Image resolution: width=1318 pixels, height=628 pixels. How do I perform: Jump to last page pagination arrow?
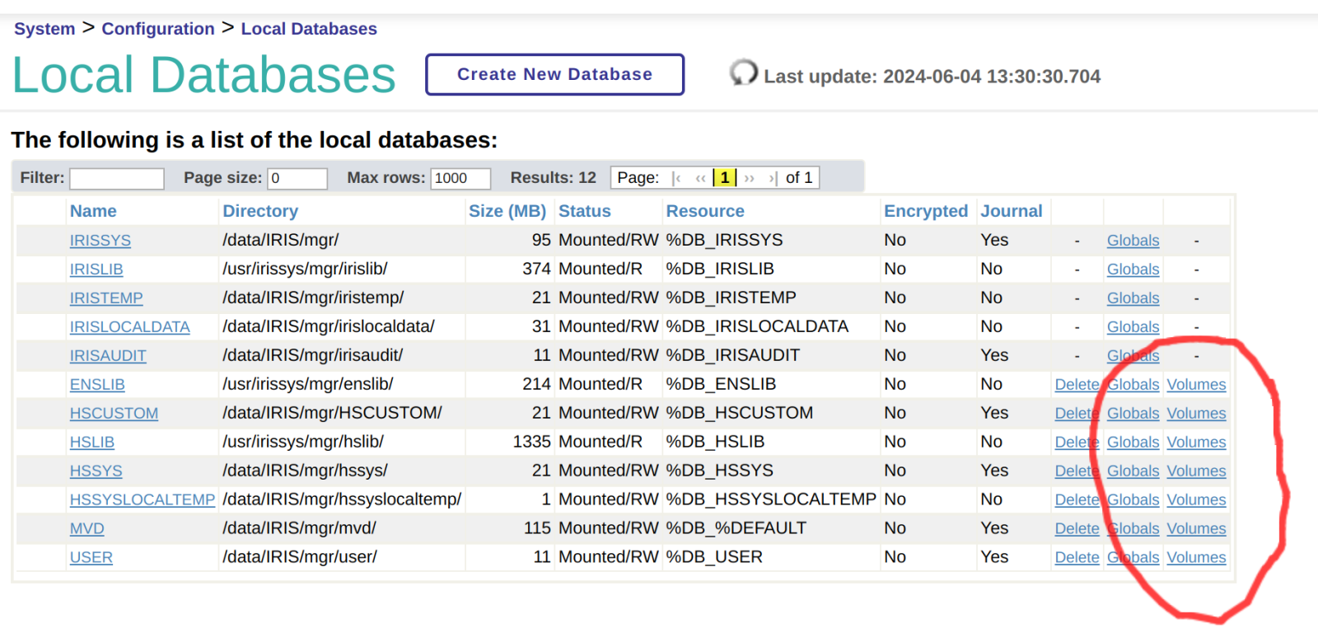773,178
